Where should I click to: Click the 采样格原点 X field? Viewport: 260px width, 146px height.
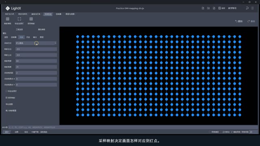coord(36,79)
